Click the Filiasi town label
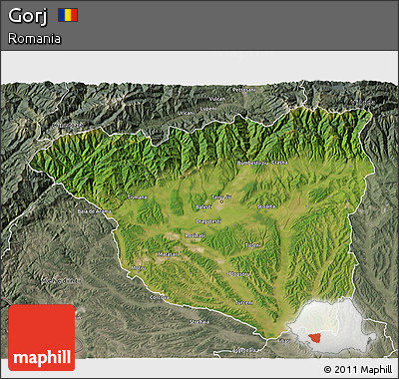This screenshot has height=379, width=399. point(283,341)
